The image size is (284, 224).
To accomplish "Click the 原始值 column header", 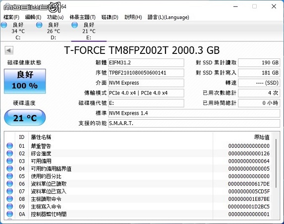I will pos(242,137).
